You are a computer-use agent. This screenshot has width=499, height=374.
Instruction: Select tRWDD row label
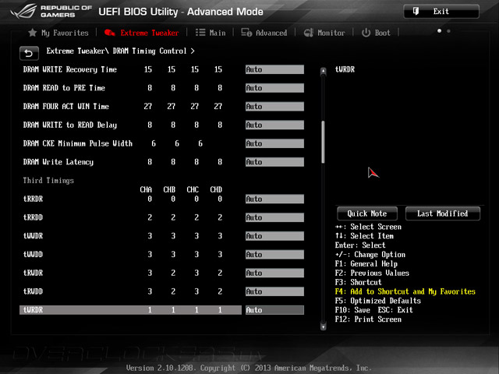tap(33, 291)
